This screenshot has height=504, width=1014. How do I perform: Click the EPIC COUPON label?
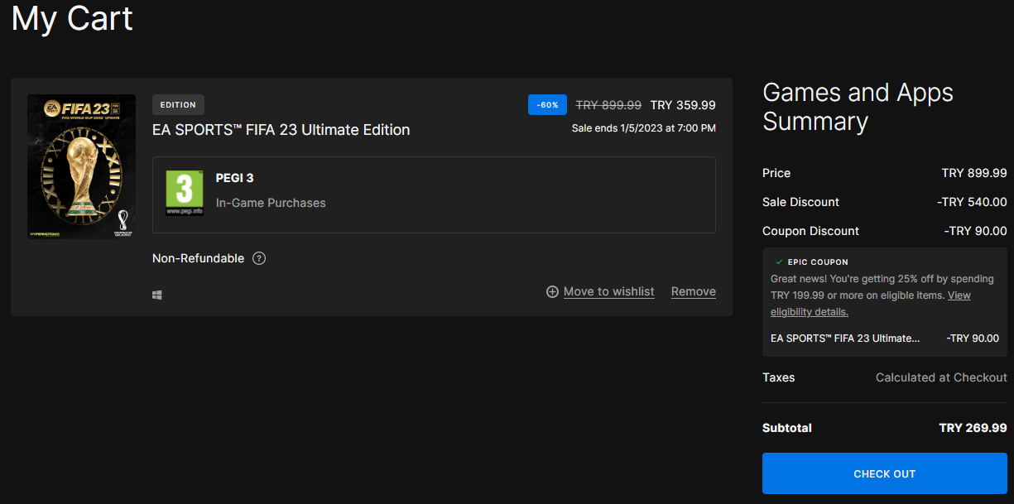coord(818,262)
